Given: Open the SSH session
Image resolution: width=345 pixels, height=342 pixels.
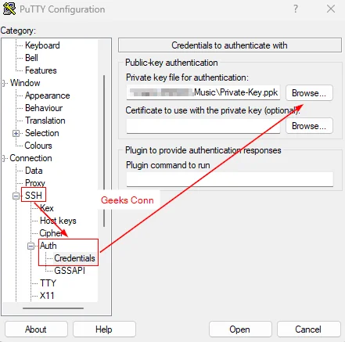Looking at the screenshot, I should [x=240, y=329].
